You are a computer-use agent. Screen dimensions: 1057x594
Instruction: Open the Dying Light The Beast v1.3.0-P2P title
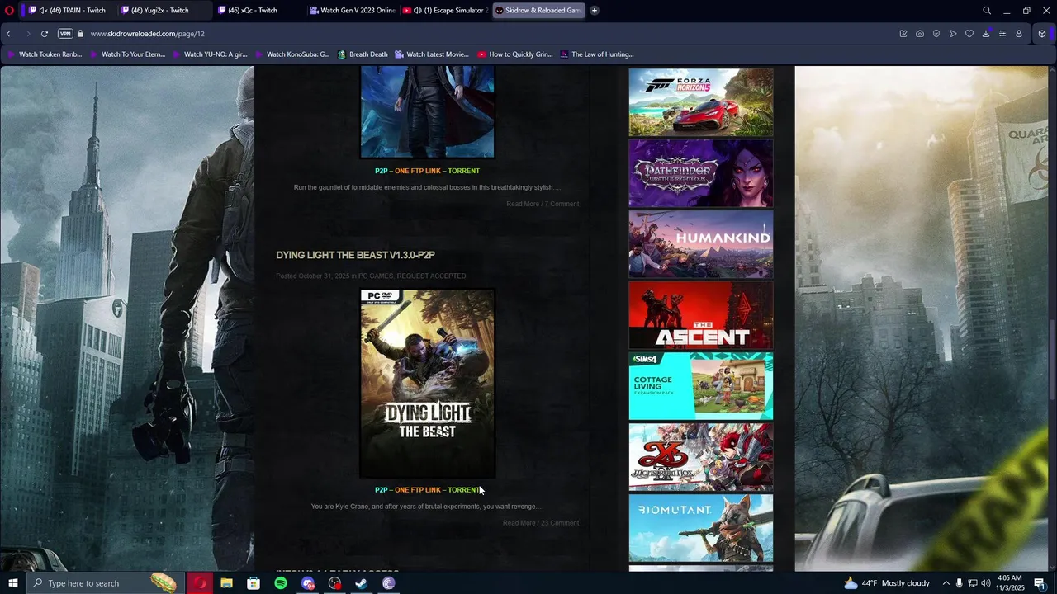[355, 255]
